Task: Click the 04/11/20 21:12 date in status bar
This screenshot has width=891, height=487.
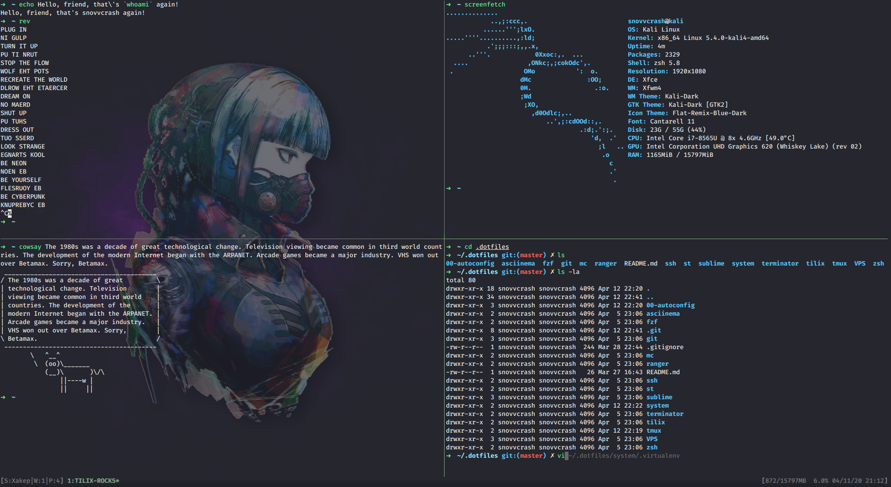Action: pos(859,481)
